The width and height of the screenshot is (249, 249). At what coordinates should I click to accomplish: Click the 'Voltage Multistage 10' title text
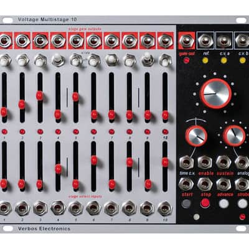(47, 20)
